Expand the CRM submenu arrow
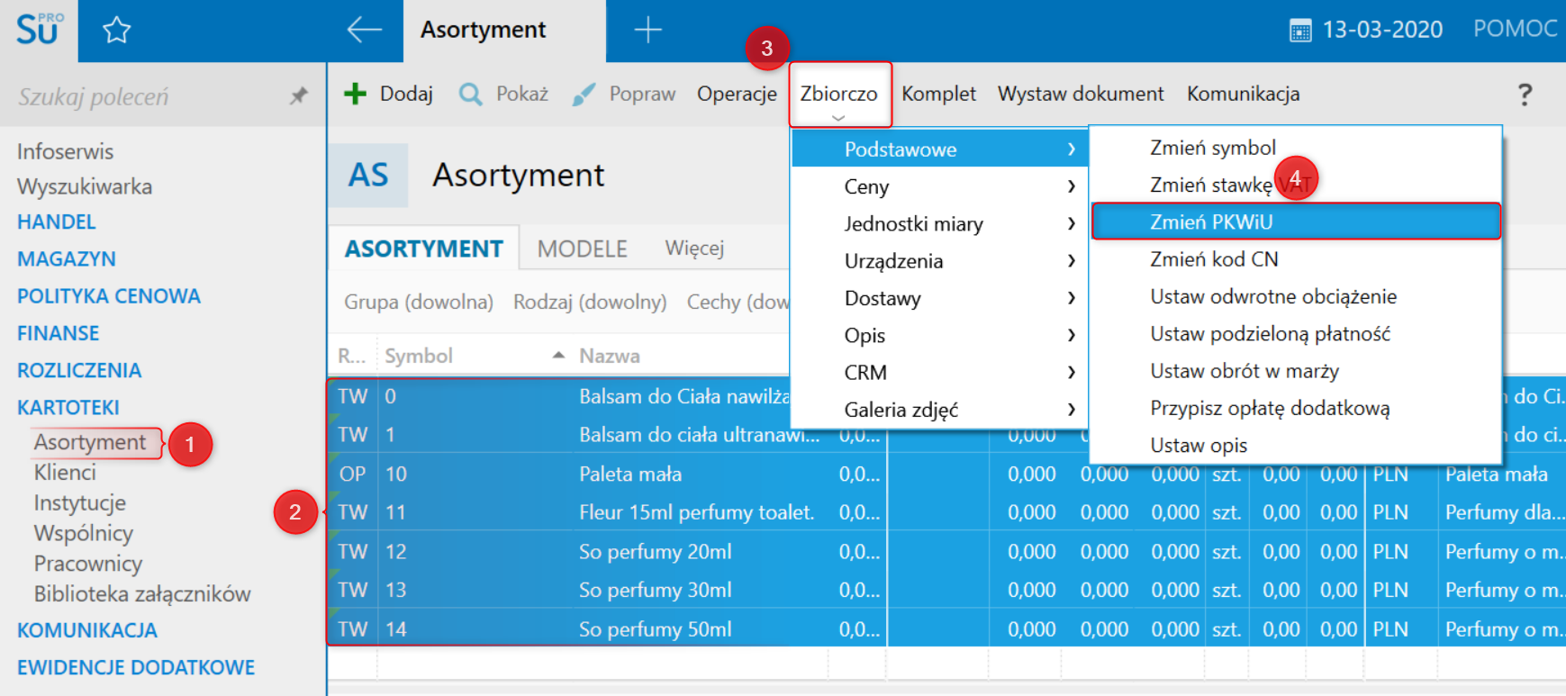Viewport: 1566px width, 696px height. point(1071,372)
